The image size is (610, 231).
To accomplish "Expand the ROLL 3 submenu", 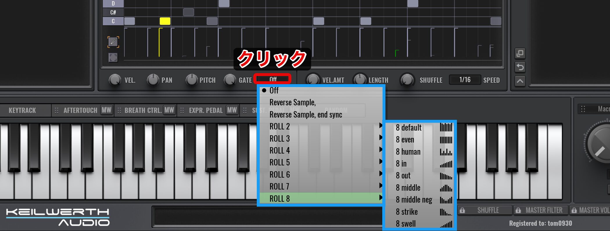I will tap(321, 139).
